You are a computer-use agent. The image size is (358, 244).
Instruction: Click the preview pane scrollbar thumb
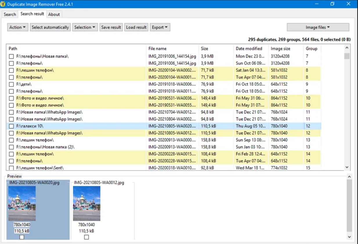[349, 206]
